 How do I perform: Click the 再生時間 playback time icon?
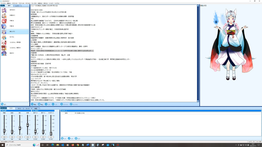pos(71,104)
